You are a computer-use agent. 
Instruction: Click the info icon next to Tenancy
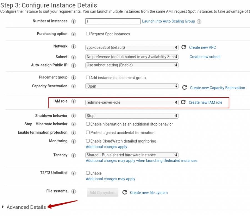click(x=74, y=155)
